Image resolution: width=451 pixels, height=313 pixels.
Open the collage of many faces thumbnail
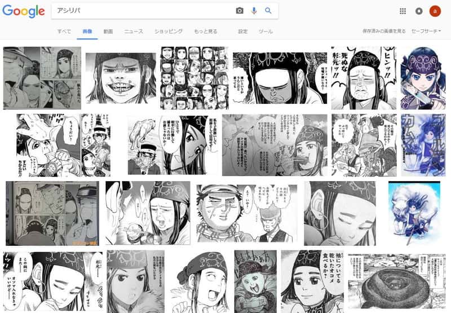[194, 78]
